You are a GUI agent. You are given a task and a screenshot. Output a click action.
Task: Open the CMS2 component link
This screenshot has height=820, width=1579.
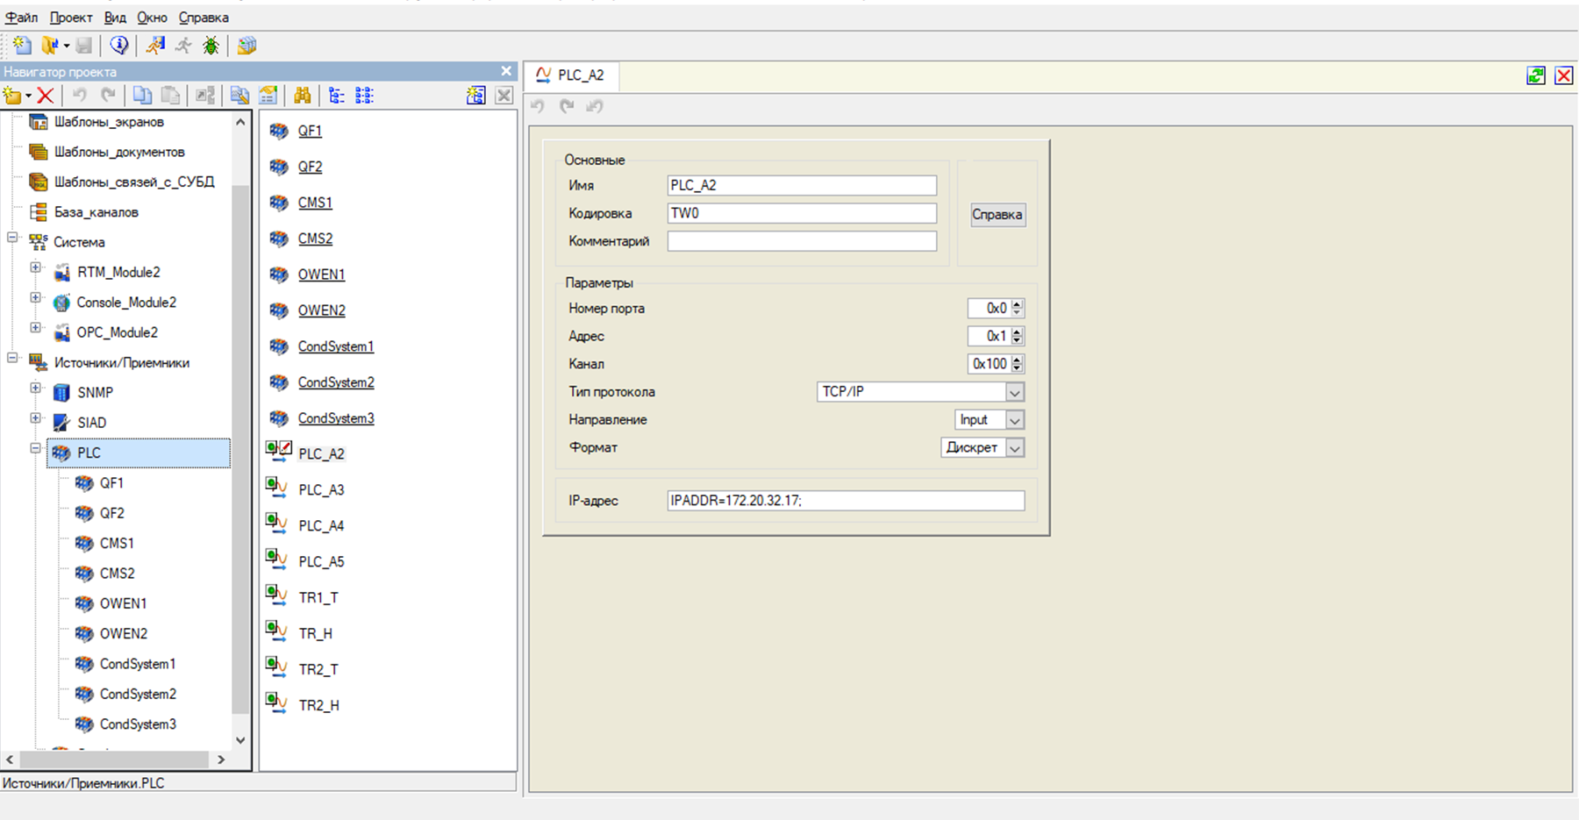[315, 239]
